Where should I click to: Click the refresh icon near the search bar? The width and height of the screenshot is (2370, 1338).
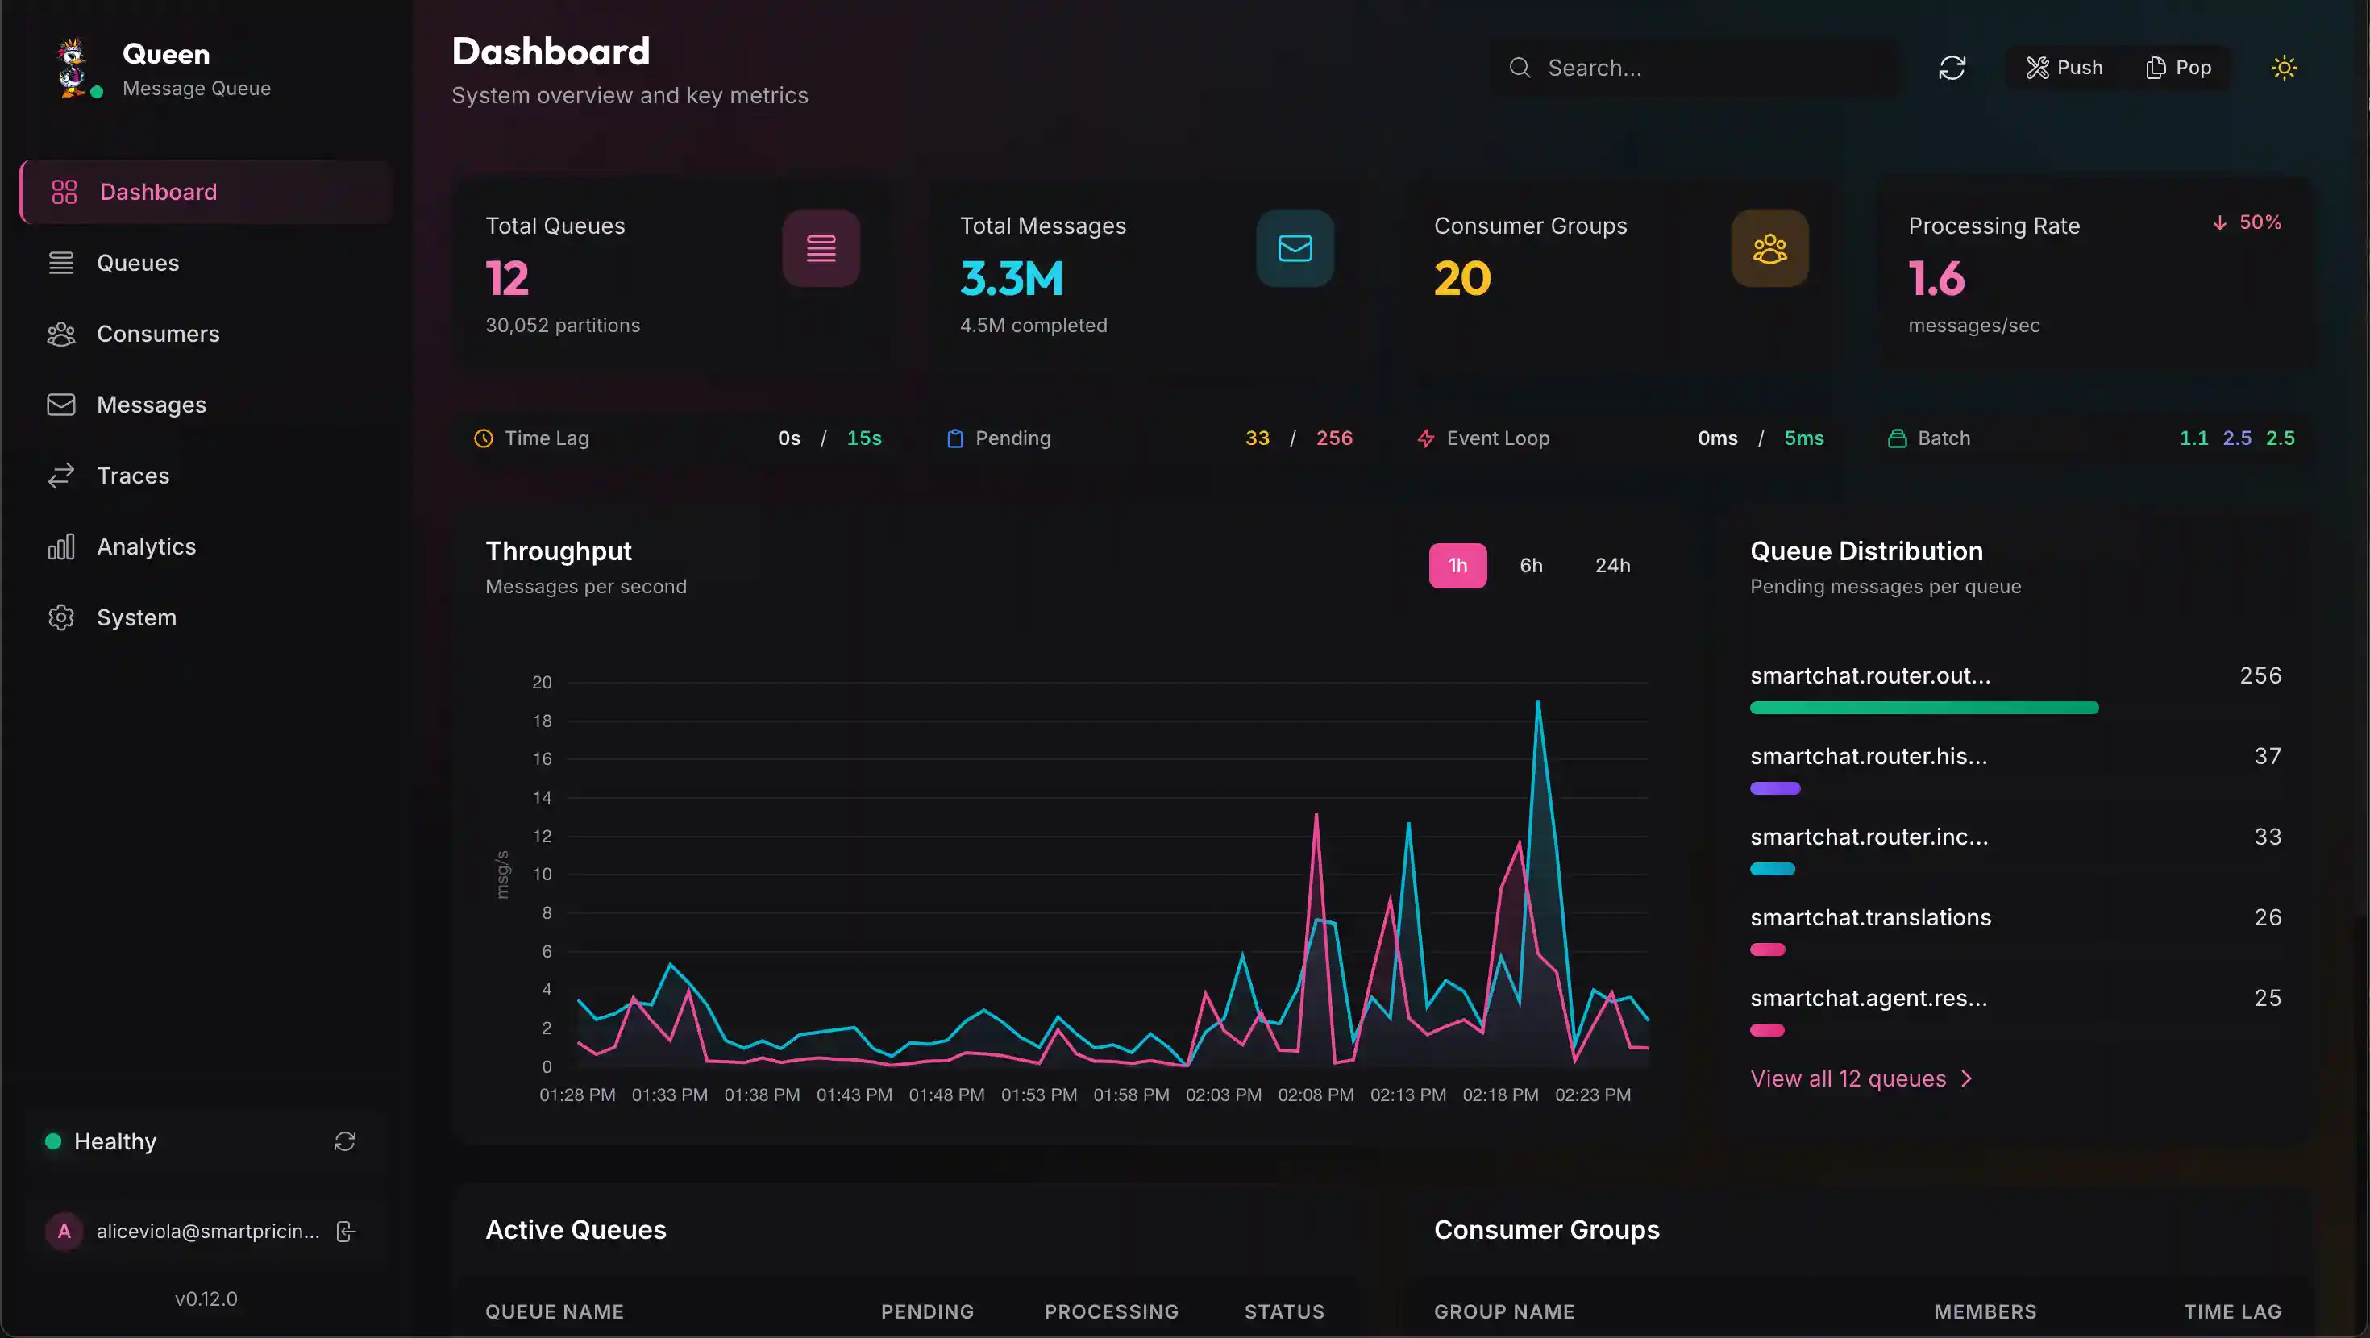click(1953, 67)
